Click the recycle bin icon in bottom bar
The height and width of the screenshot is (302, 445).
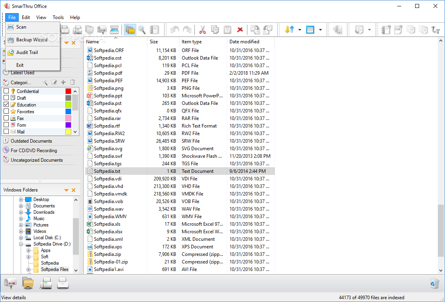pyautogui.click(x=435, y=283)
